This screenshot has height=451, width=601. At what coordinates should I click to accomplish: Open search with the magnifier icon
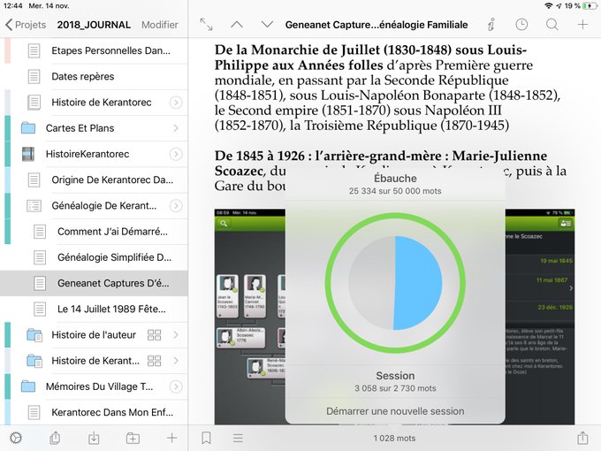click(552, 25)
